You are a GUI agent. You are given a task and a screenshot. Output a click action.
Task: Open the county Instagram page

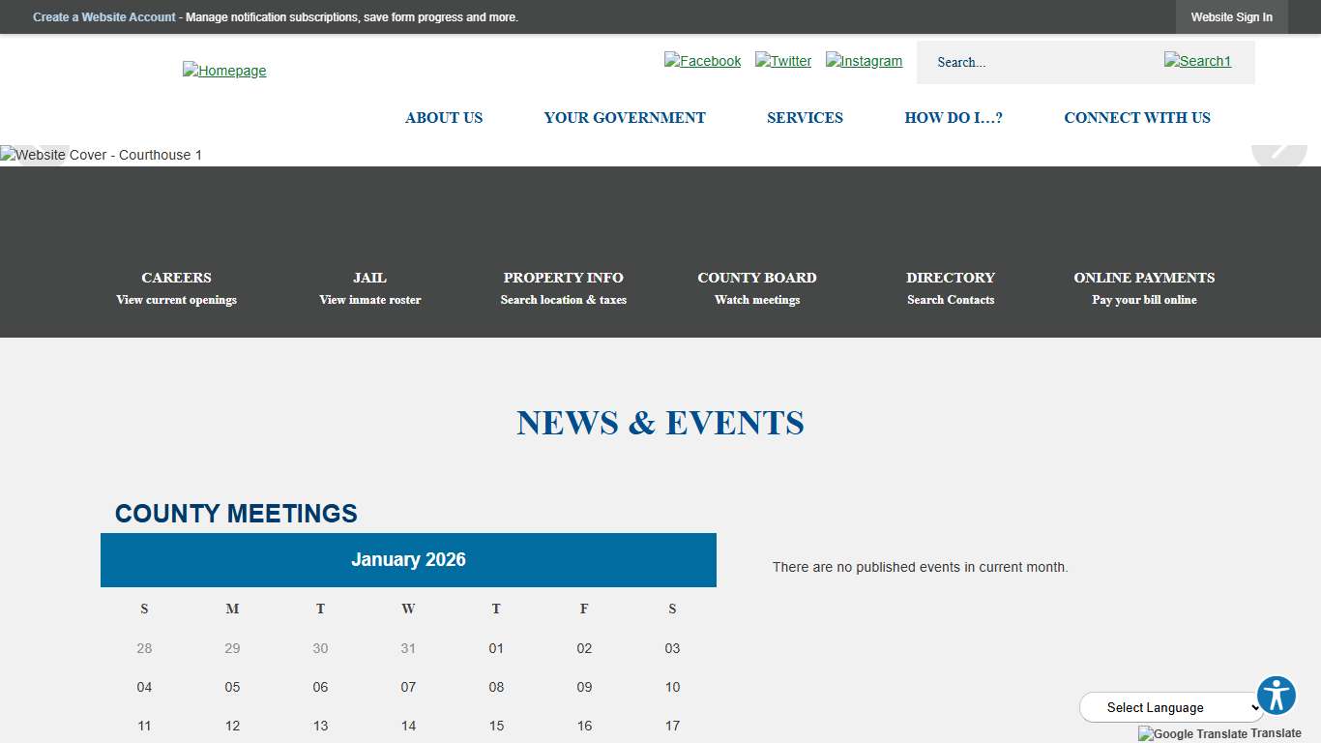point(864,60)
